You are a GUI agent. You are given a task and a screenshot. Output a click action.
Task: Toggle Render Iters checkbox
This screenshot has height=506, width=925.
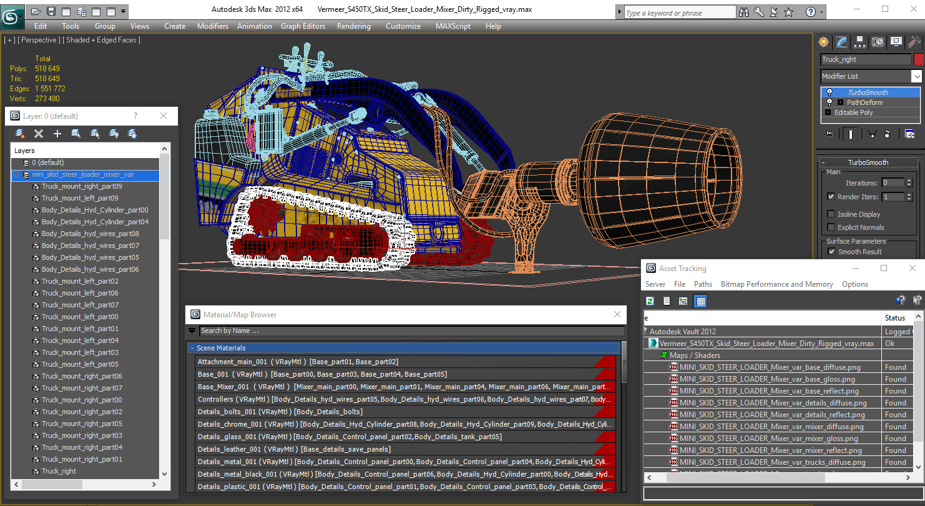[x=831, y=196]
